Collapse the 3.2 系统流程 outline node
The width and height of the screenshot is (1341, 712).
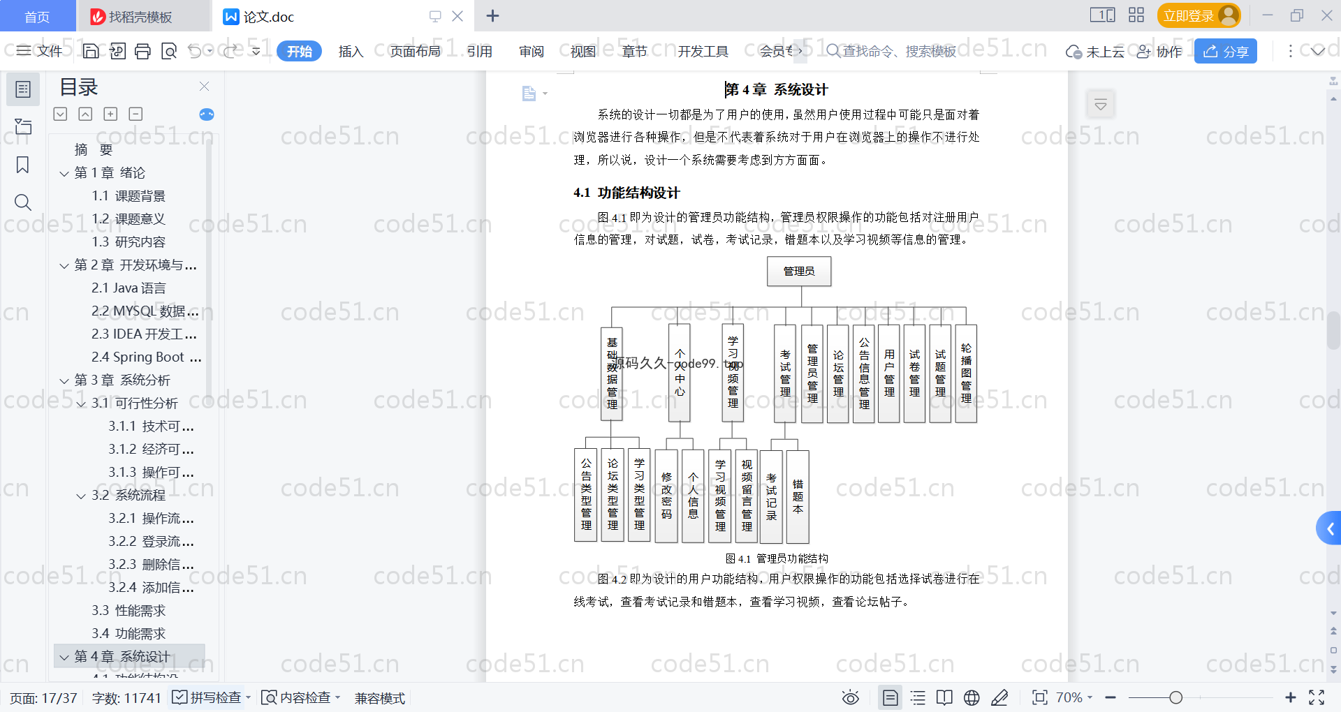[x=81, y=496]
